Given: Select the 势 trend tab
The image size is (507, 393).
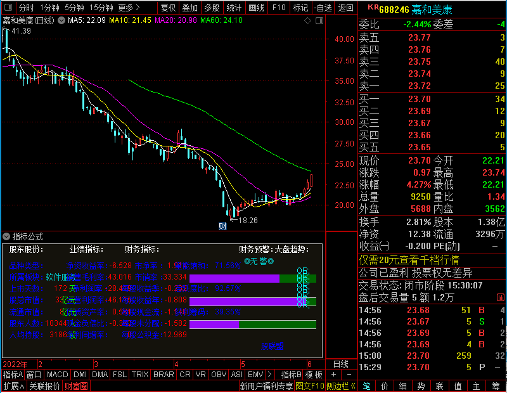Looking at the screenshot, I should click(421, 386).
